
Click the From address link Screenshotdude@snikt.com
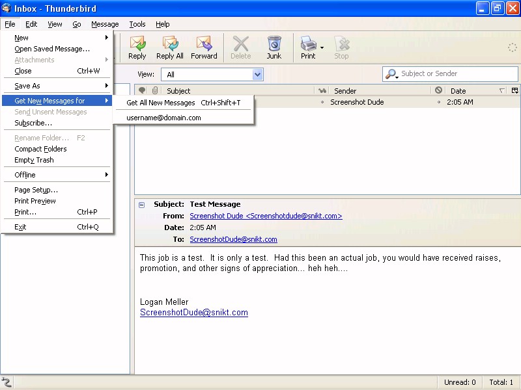point(266,216)
